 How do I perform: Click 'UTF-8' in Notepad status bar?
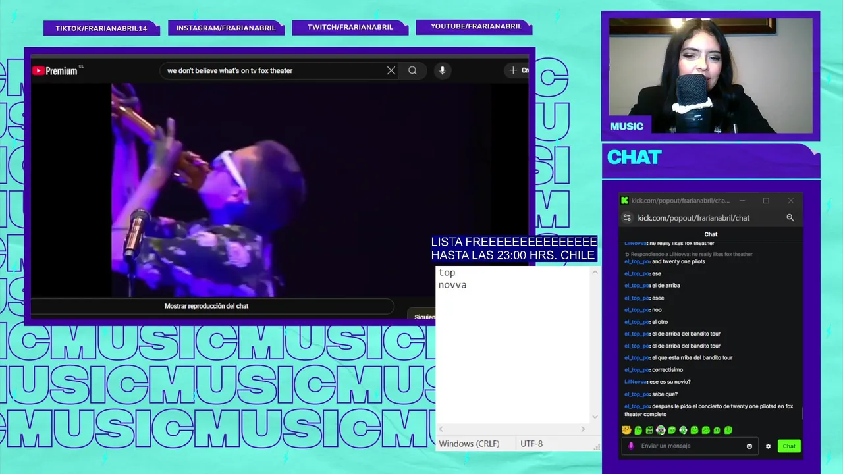531,444
